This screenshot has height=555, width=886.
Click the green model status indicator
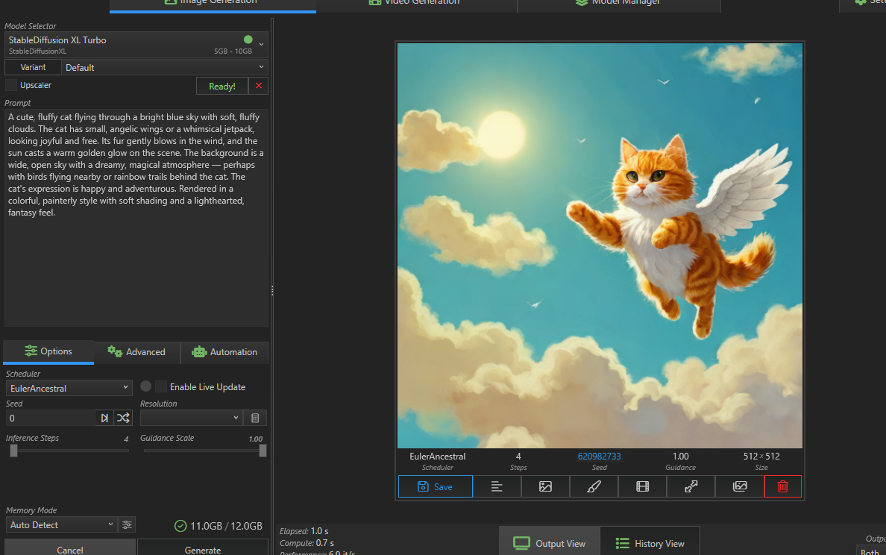[248, 40]
